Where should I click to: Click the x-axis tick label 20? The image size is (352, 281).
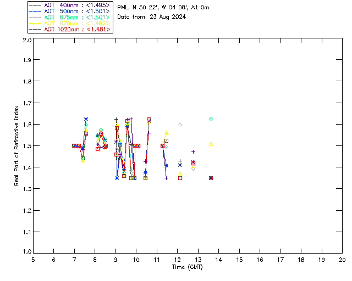[342, 260]
